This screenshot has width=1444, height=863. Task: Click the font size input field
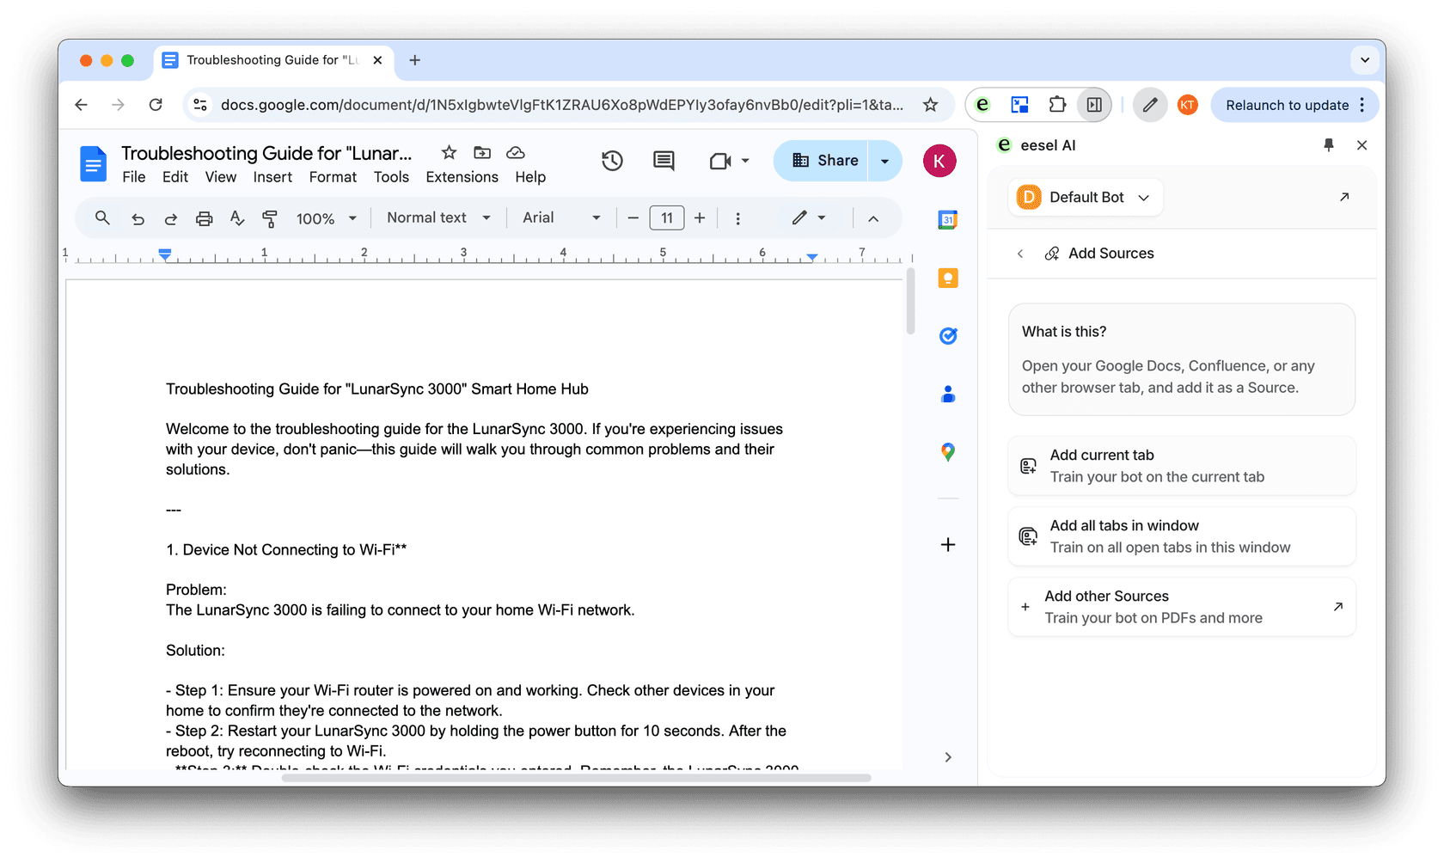pyautogui.click(x=666, y=218)
